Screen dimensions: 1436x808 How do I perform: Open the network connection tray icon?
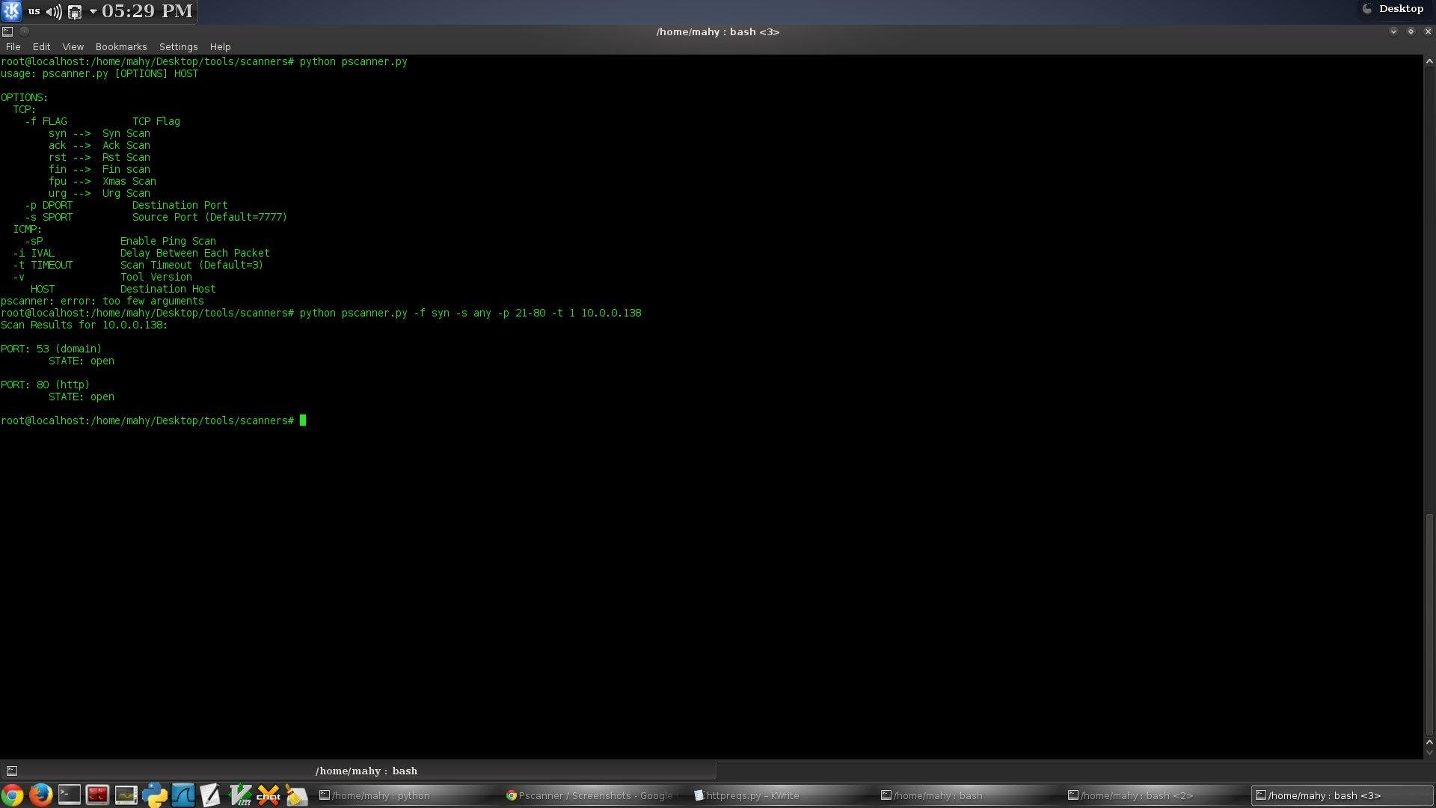(75, 12)
